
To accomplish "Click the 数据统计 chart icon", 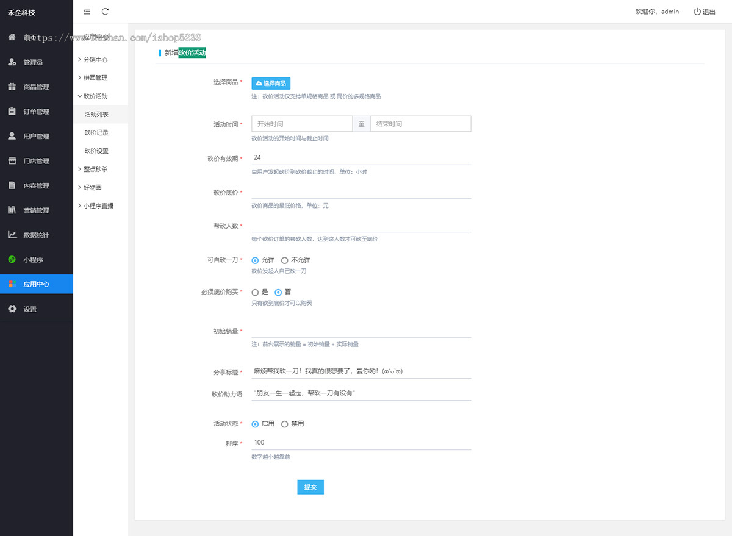I will (x=12, y=235).
